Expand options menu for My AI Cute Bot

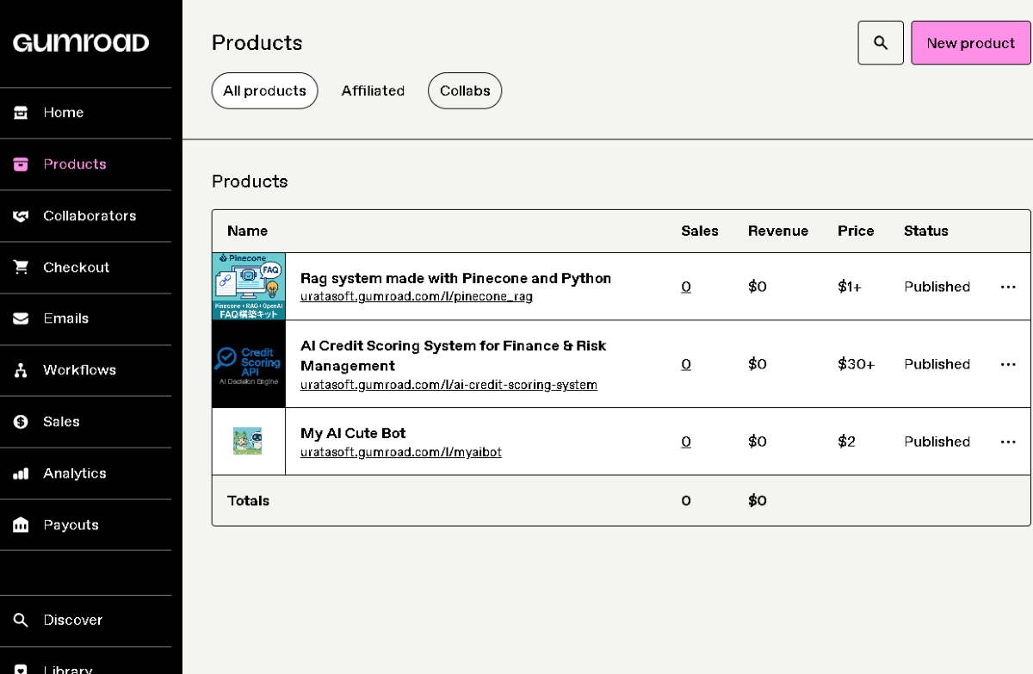(x=1008, y=442)
